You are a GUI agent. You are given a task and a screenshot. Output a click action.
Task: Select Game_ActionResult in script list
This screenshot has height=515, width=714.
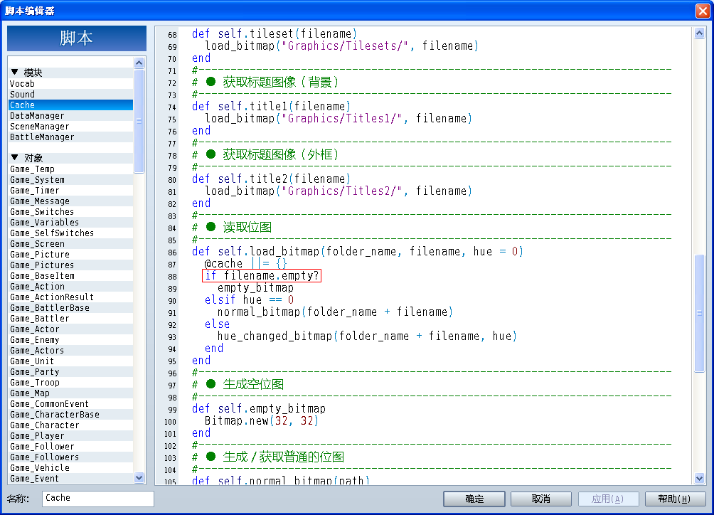pyautogui.click(x=70, y=297)
